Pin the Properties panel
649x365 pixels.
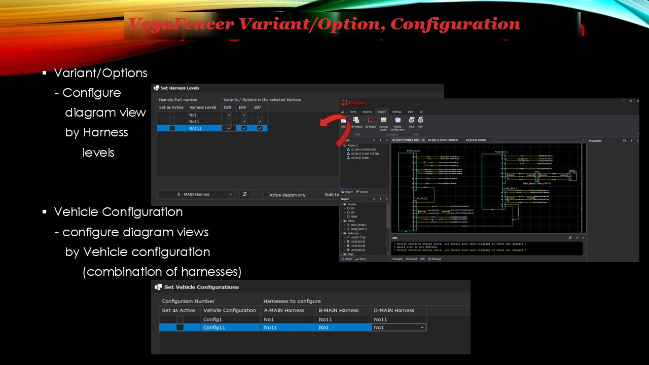(631, 140)
